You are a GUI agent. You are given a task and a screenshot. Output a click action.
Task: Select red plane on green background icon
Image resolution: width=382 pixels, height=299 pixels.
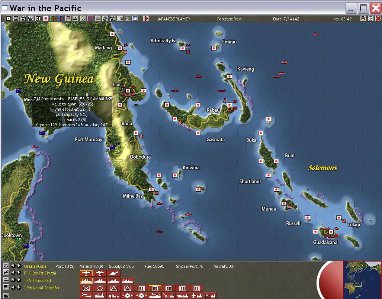(53, 19)
